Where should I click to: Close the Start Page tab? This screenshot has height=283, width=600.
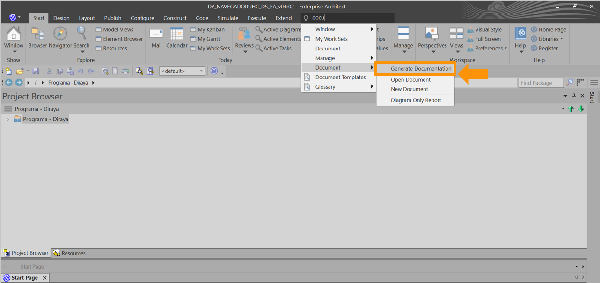45,278
